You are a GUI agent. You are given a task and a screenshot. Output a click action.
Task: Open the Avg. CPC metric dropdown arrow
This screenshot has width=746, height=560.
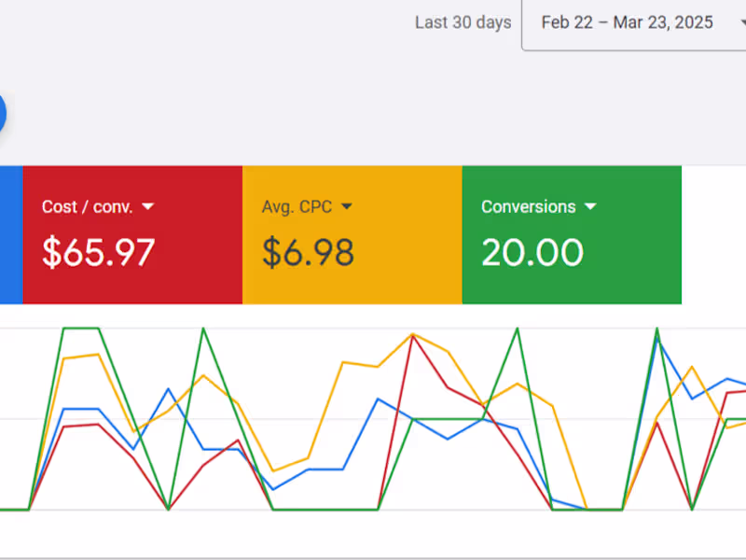click(x=347, y=207)
